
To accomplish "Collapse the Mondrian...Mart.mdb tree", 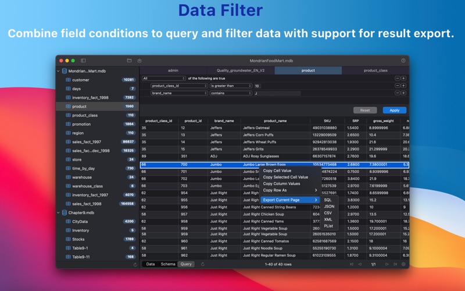I will [x=58, y=71].
